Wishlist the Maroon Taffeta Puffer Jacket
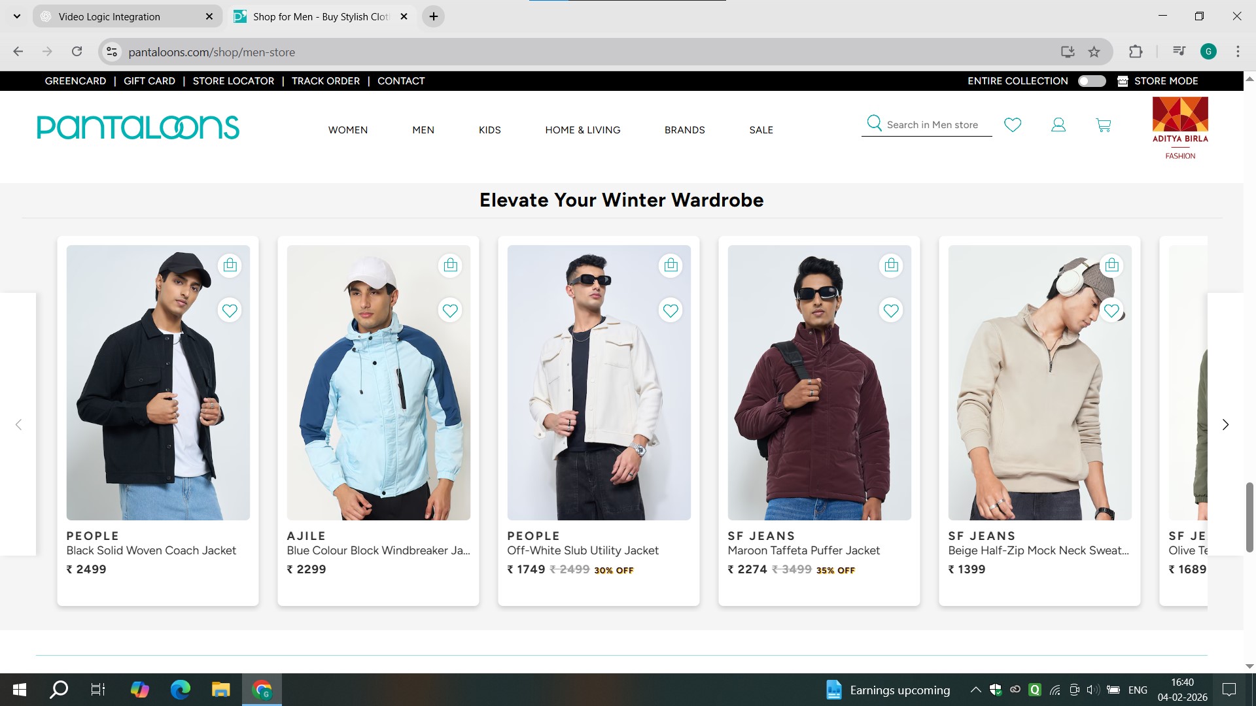This screenshot has height=706, width=1256. coord(891,311)
